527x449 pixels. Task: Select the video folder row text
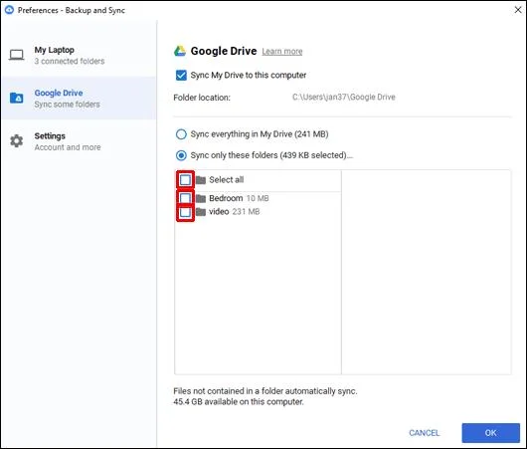coord(235,212)
